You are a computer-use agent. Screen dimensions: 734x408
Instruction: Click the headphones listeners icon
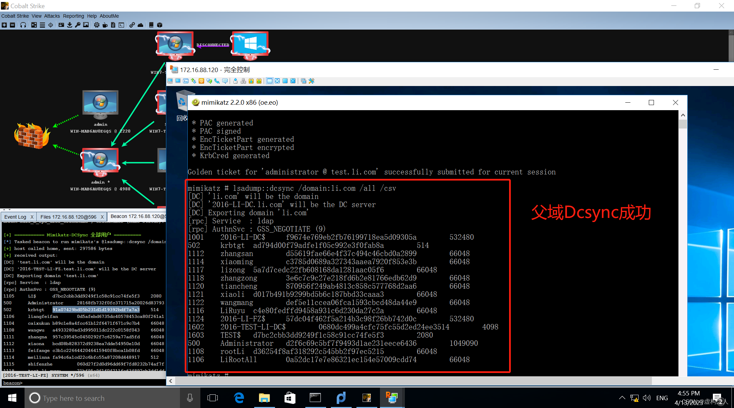(23, 25)
